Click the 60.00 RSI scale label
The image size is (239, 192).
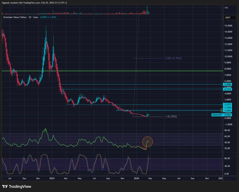click(x=227, y=136)
